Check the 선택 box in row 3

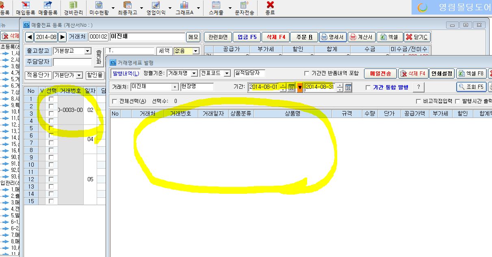[x=51, y=114]
